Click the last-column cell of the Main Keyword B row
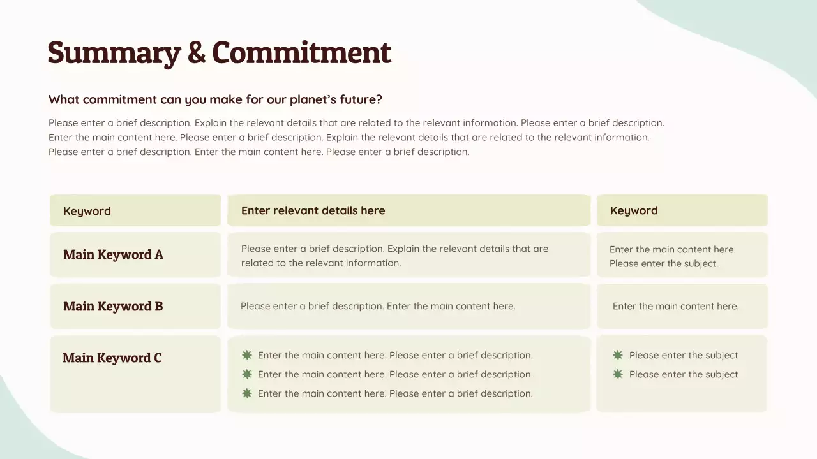 pyautogui.click(x=675, y=306)
